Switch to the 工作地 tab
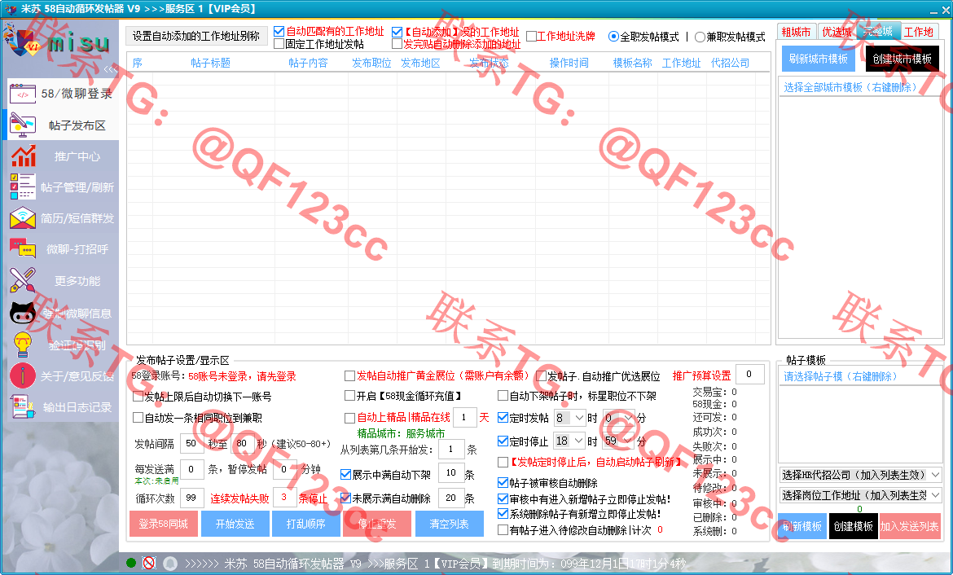The height and width of the screenshot is (575, 953). click(919, 32)
